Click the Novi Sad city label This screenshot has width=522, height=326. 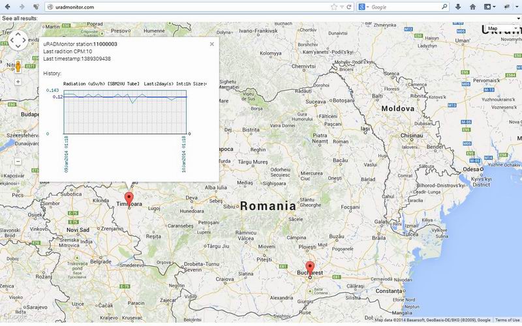tap(78, 230)
